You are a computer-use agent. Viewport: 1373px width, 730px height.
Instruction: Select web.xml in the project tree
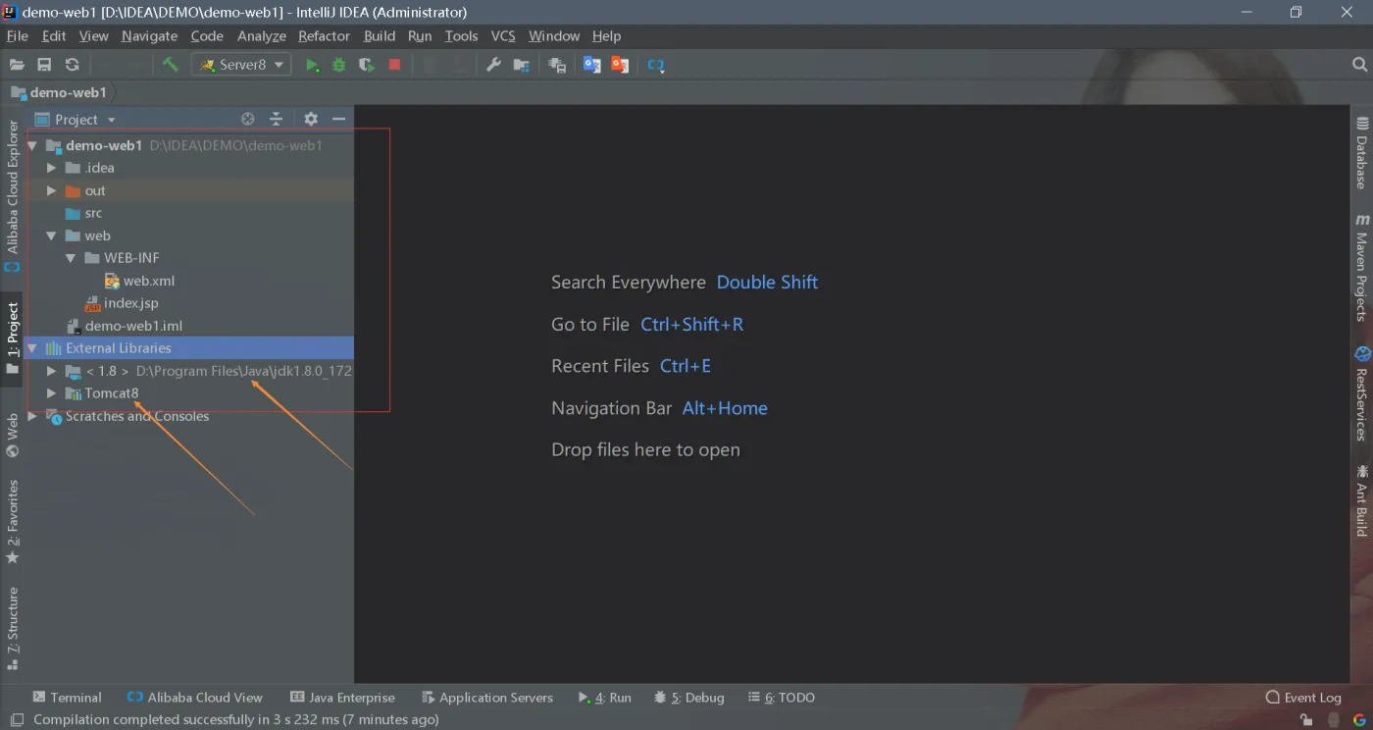coord(149,281)
